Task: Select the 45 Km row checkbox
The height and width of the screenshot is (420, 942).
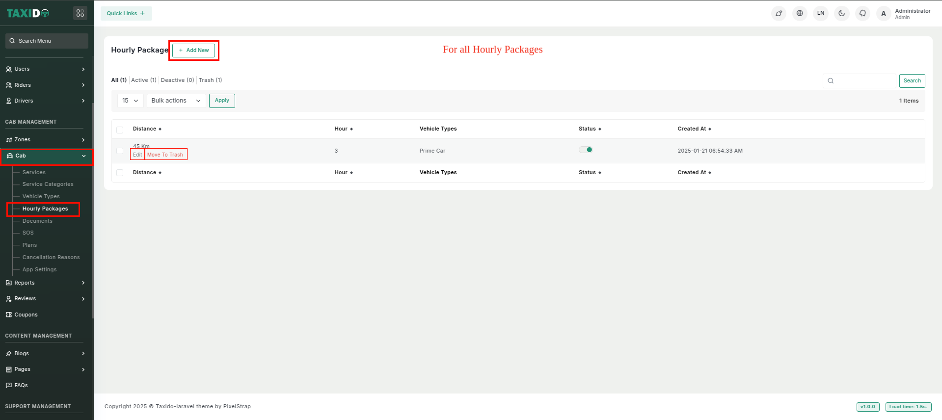Action: (120, 151)
